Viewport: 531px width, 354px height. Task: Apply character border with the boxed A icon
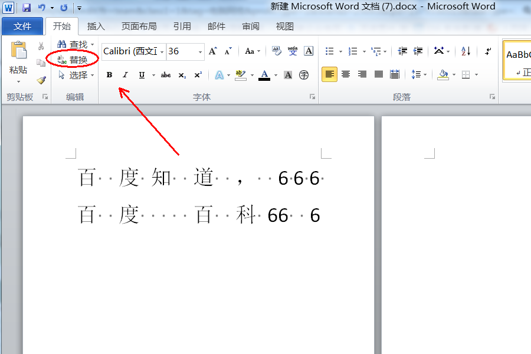pos(309,51)
